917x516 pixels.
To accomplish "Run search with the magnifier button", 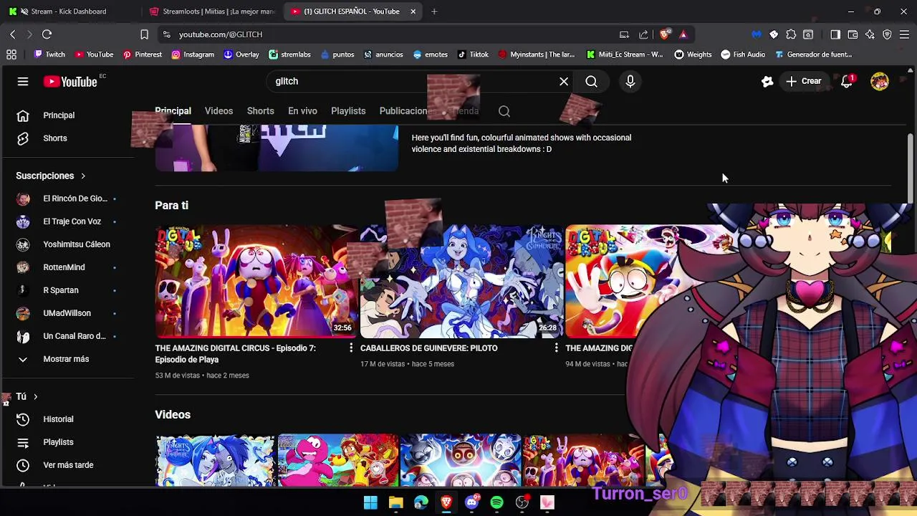I will coord(592,82).
